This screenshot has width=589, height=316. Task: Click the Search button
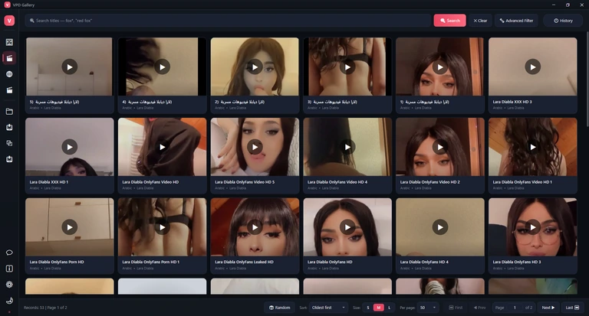(x=449, y=21)
